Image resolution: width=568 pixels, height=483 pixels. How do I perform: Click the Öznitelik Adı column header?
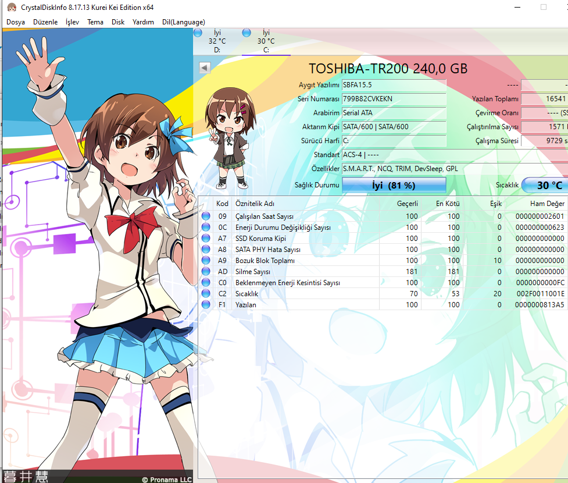click(x=305, y=204)
